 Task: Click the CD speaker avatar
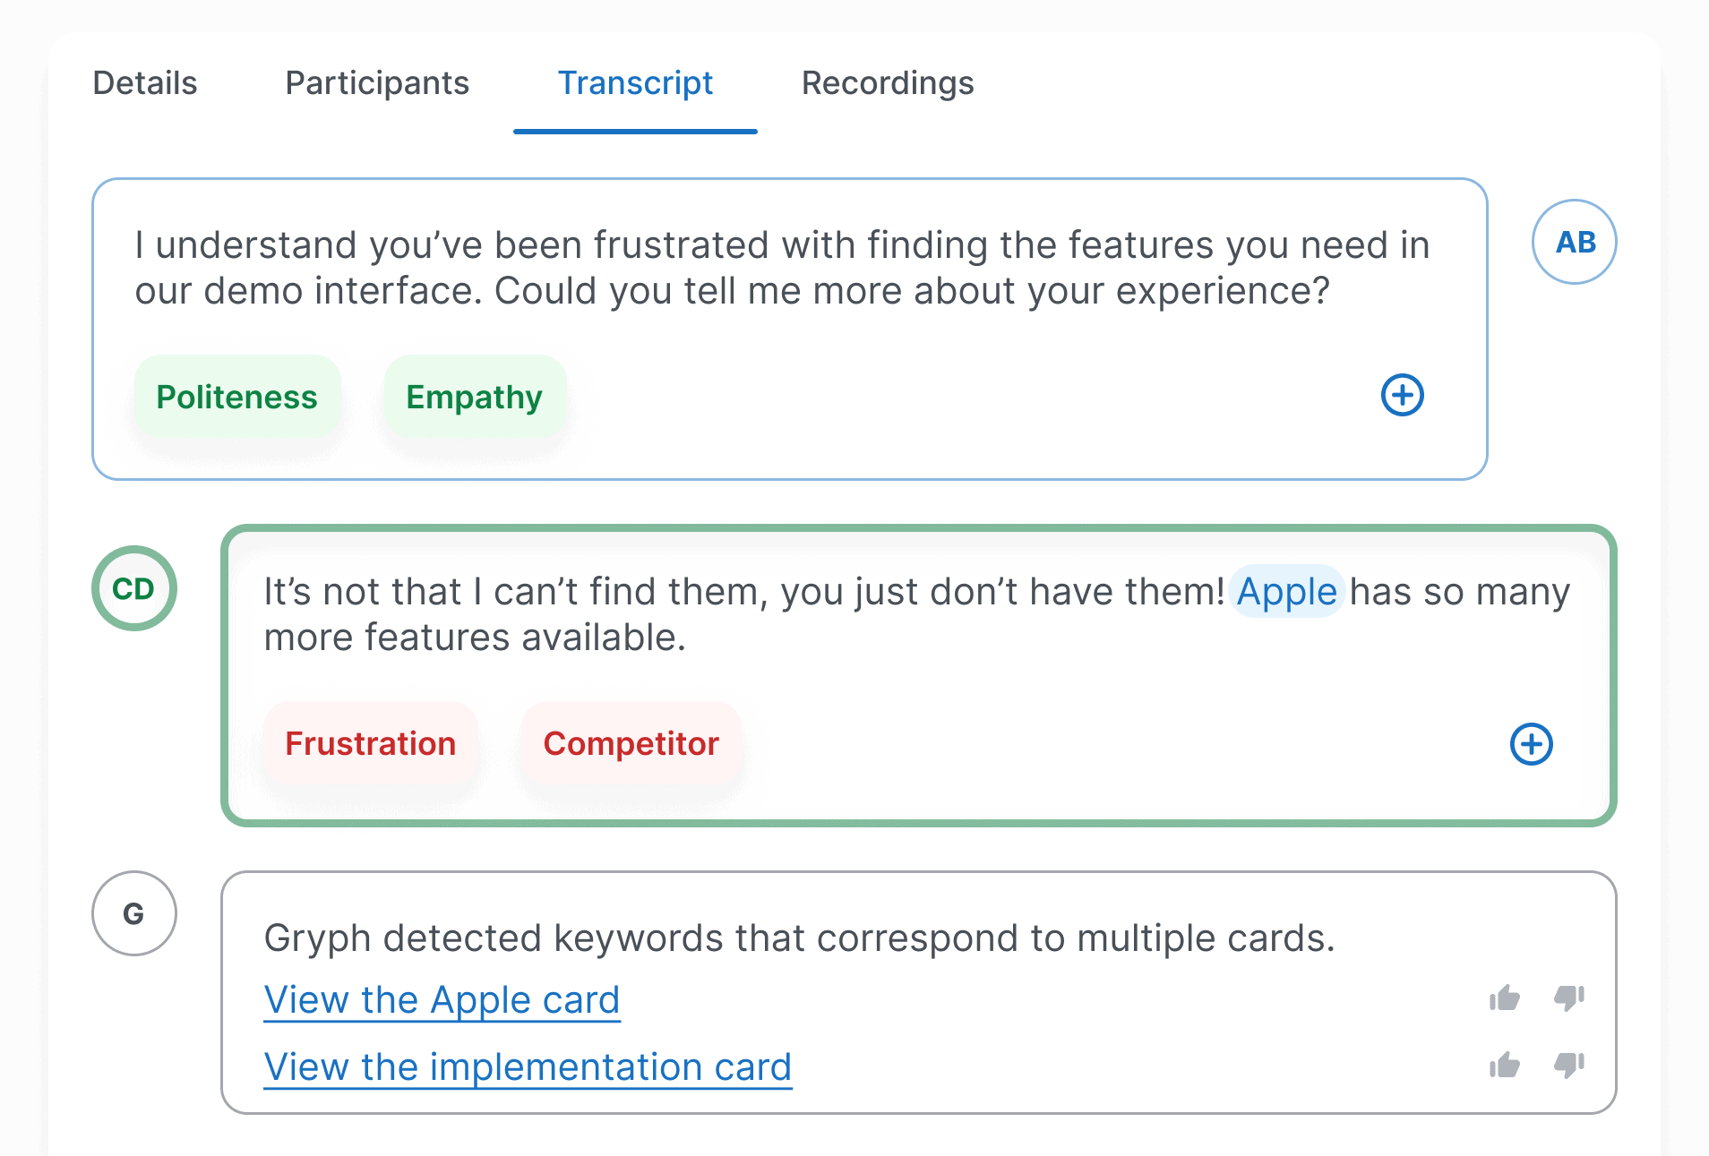coord(134,588)
